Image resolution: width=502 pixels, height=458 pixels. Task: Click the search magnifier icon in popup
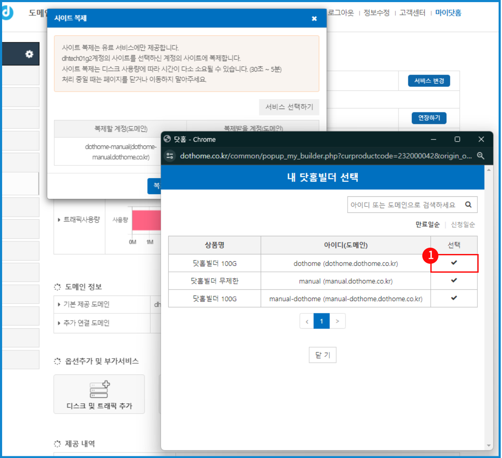pos(468,204)
